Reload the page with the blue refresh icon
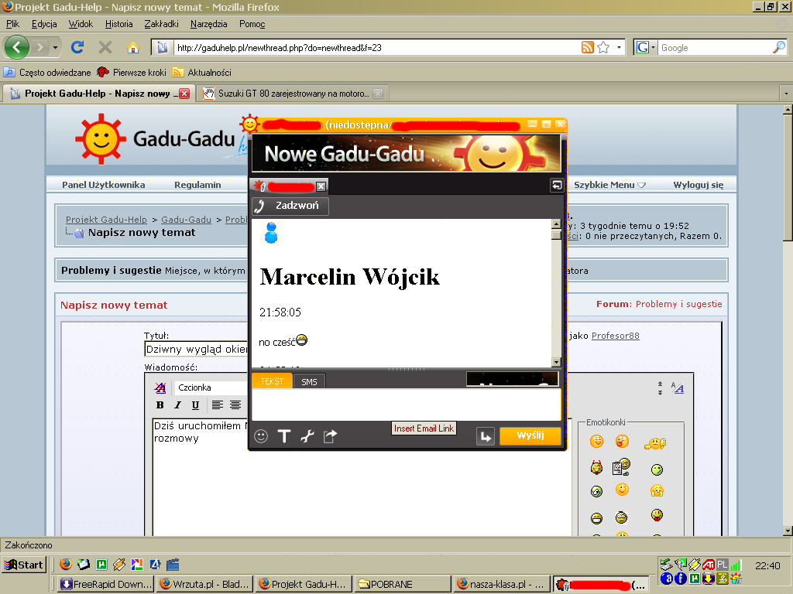The width and height of the screenshot is (793, 594). point(77,47)
